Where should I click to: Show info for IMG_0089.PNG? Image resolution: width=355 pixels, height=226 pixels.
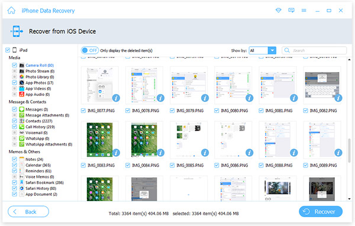pos(338,153)
